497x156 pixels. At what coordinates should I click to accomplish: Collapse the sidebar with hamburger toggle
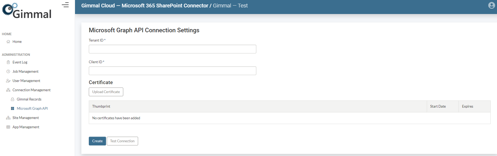point(65,5)
